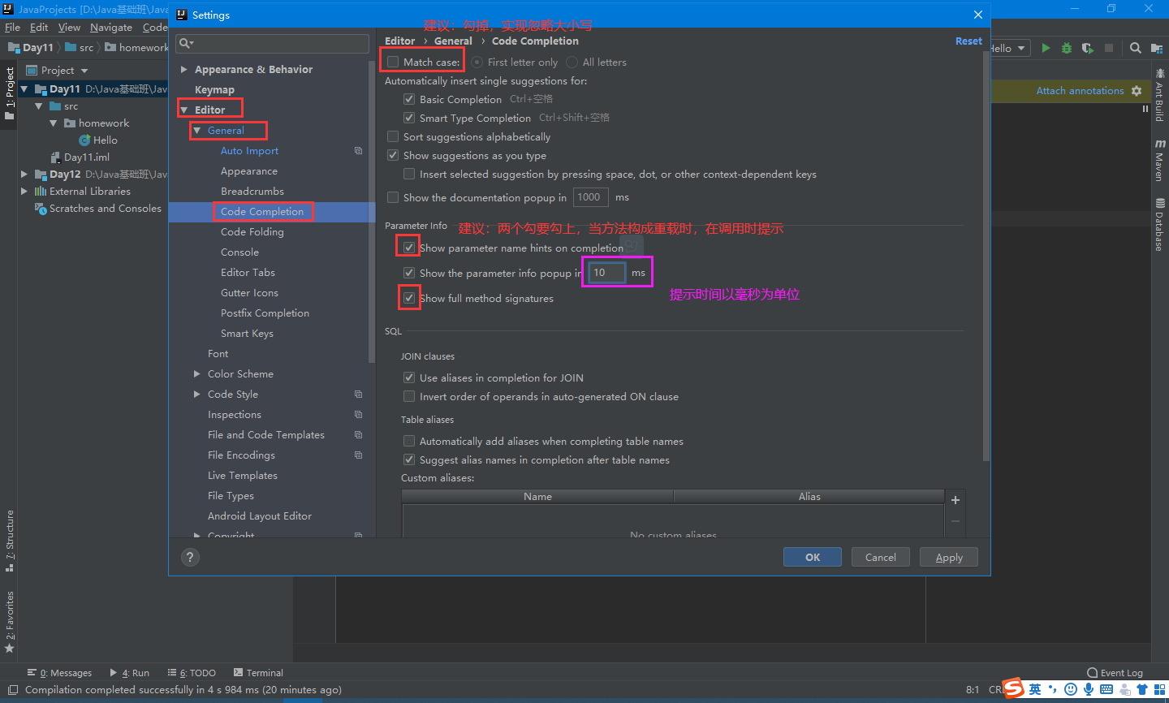Select the Hello class file icon

coord(84,140)
